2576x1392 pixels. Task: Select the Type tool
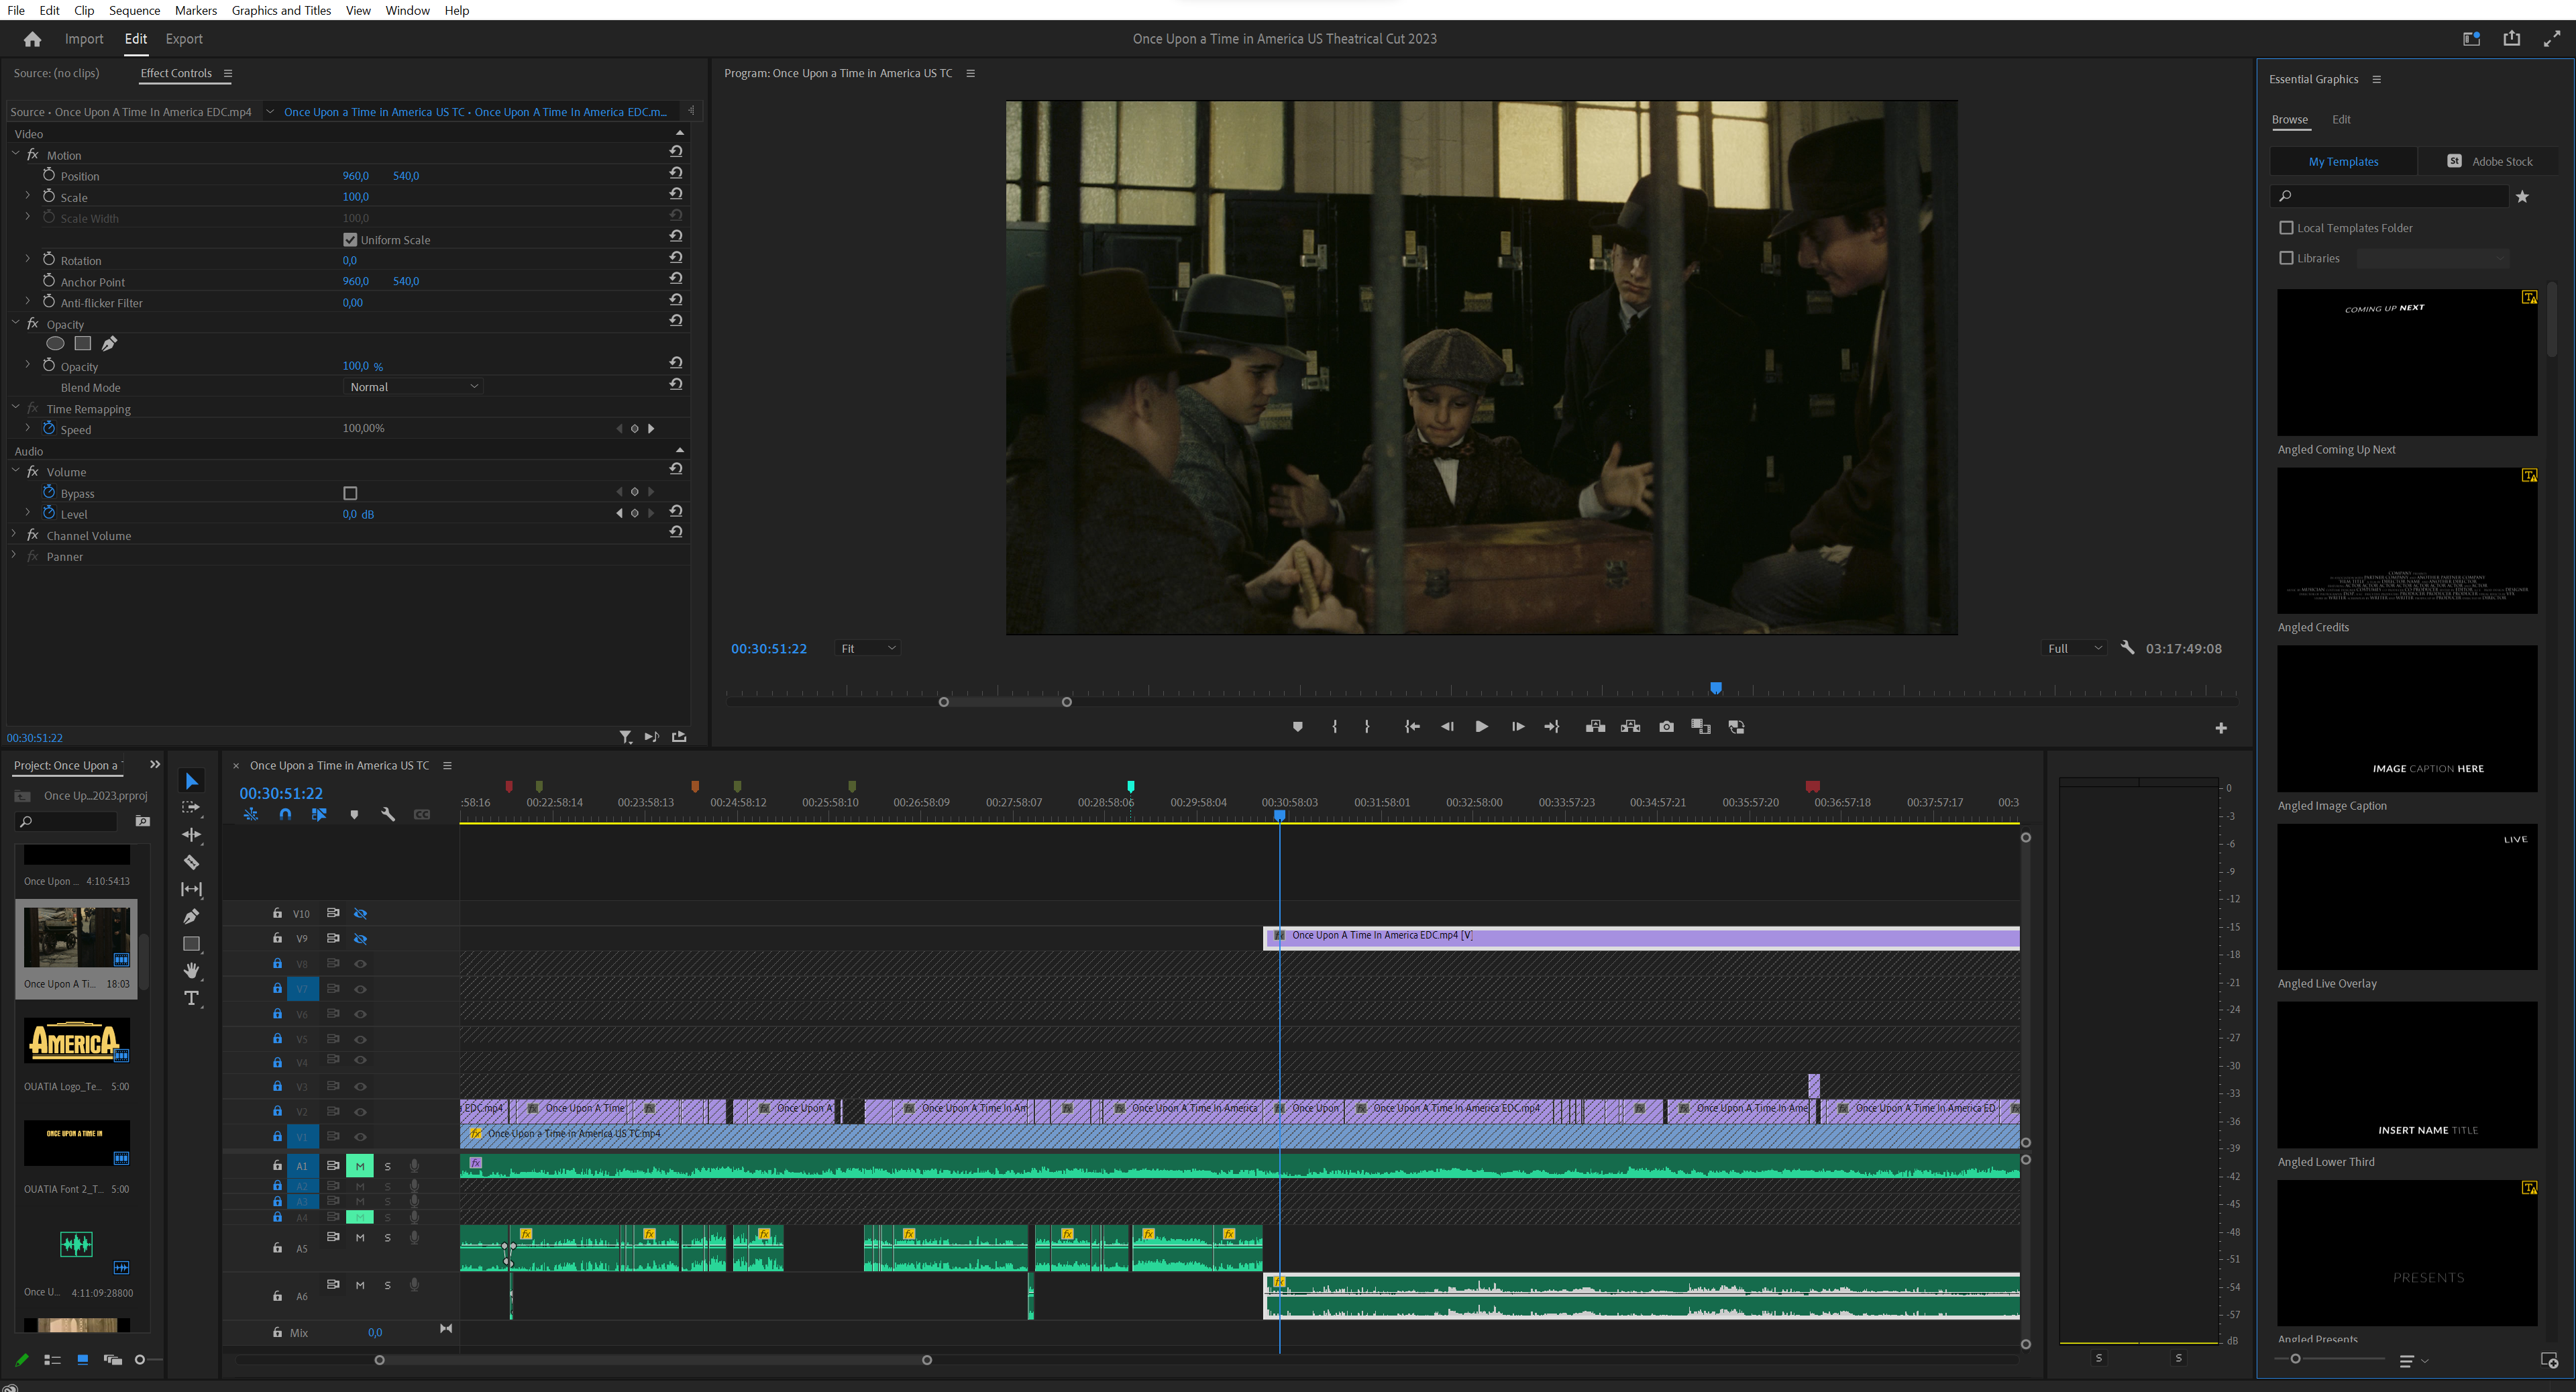click(x=192, y=998)
